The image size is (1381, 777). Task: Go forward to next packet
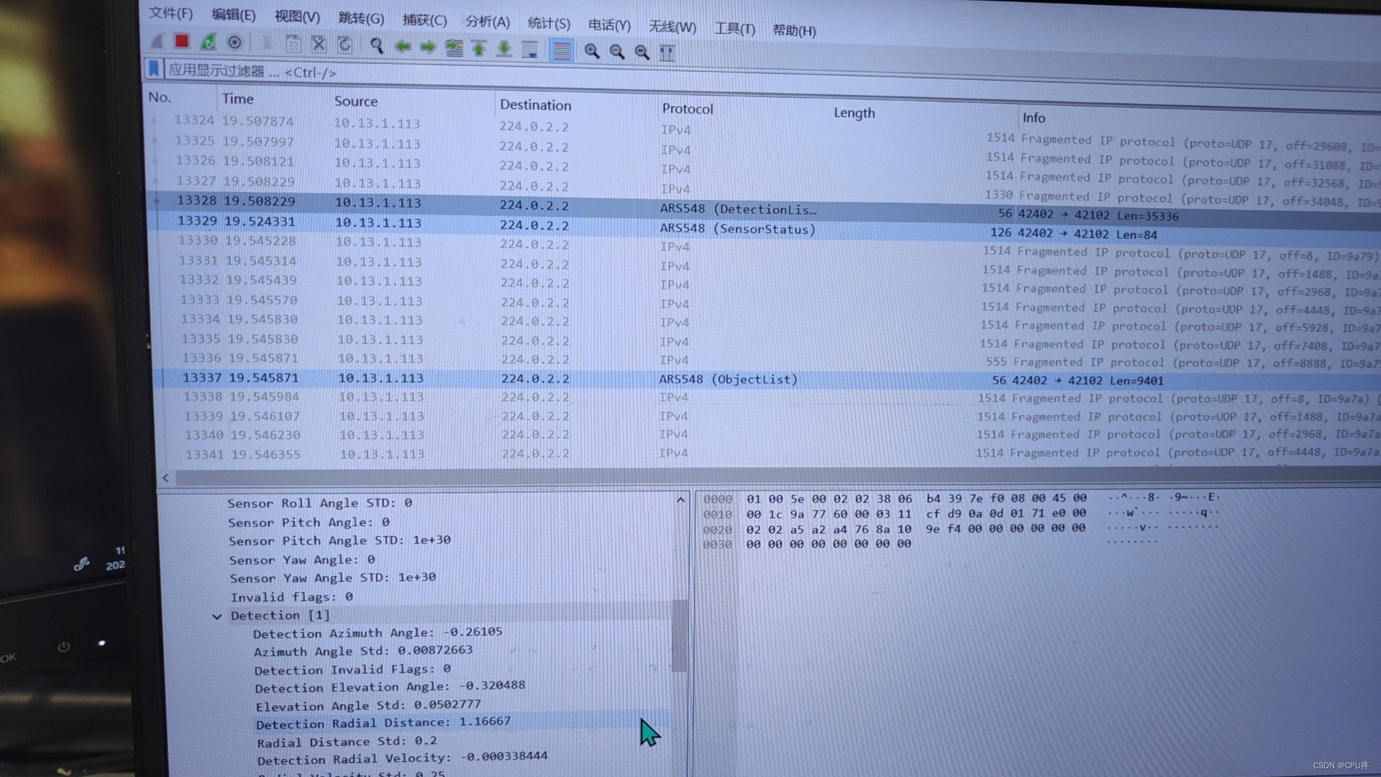[x=428, y=47]
